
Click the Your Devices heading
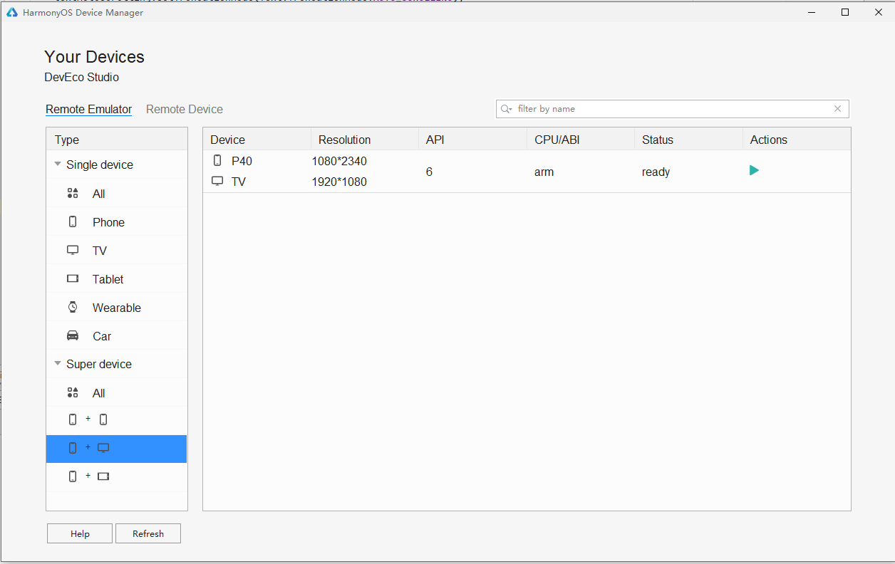pos(94,57)
